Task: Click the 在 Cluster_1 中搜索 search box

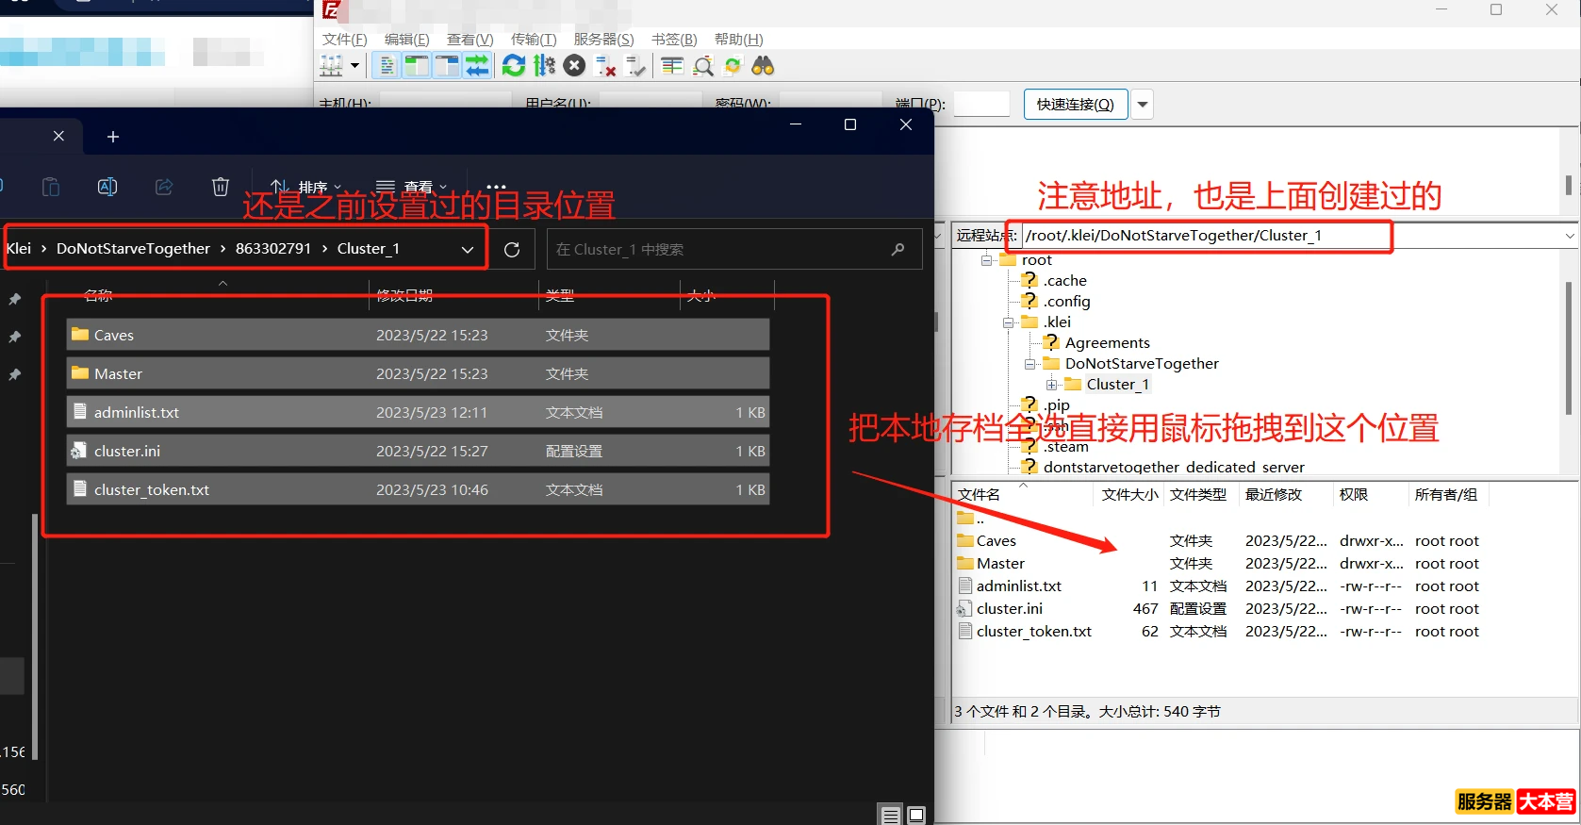Action: pos(734,249)
